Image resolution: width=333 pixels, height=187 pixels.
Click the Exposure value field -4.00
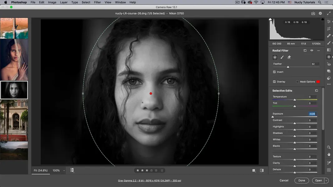tap(312, 114)
